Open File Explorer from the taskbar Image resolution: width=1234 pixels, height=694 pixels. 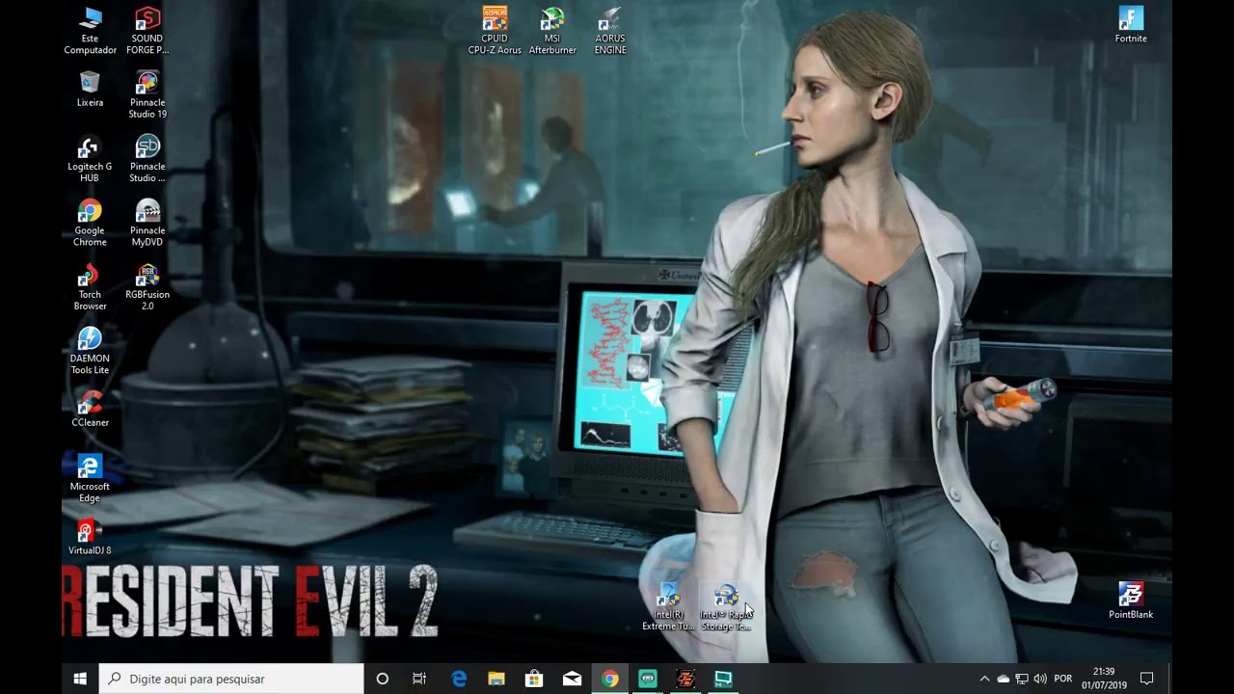tap(496, 679)
